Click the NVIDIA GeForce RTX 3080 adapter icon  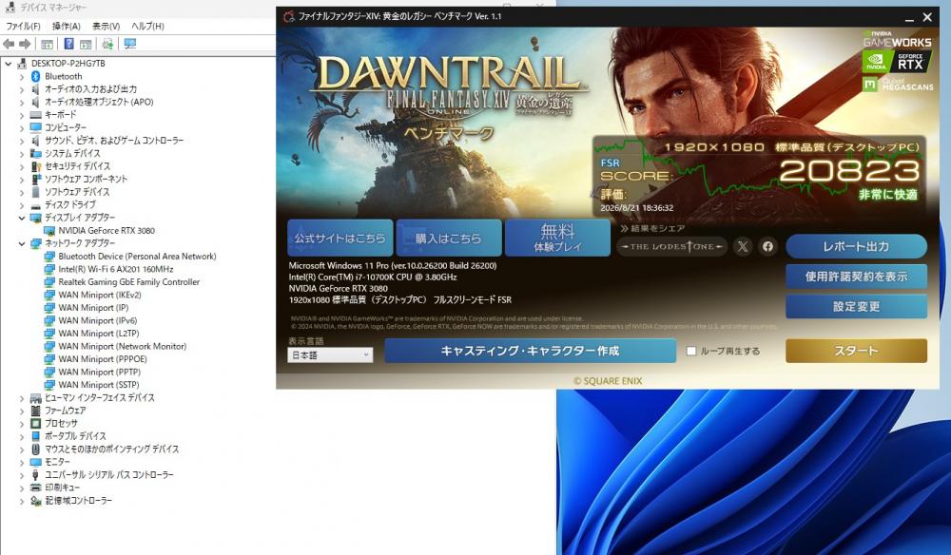(x=49, y=230)
